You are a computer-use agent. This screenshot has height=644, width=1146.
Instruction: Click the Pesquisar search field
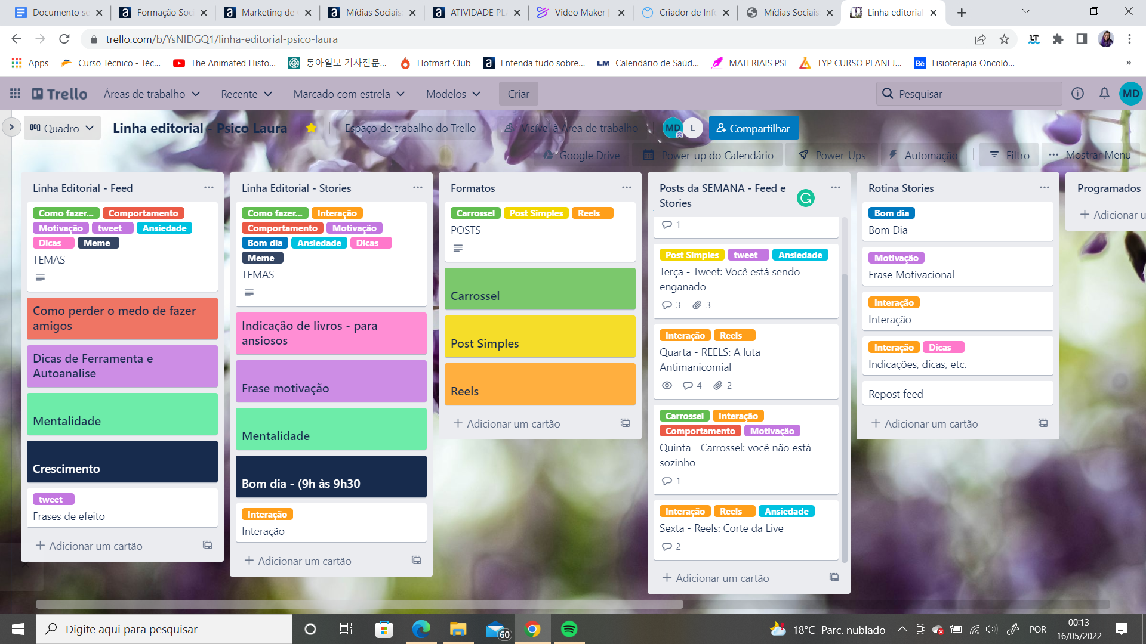click(969, 94)
